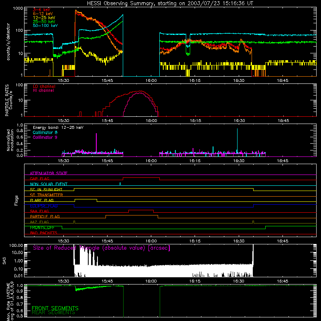Click the FRONT SEGMENTS legend entry

pyautogui.click(x=55, y=308)
